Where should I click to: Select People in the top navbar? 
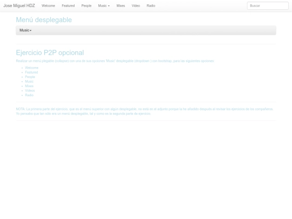87,6
